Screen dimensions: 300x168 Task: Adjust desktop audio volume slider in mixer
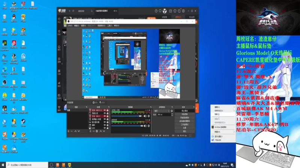(127, 126)
